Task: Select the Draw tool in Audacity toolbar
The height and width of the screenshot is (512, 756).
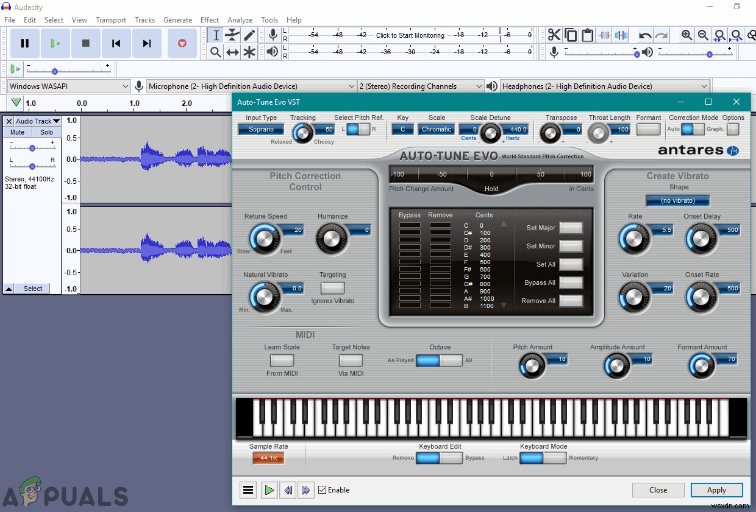Action: pyautogui.click(x=249, y=35)
